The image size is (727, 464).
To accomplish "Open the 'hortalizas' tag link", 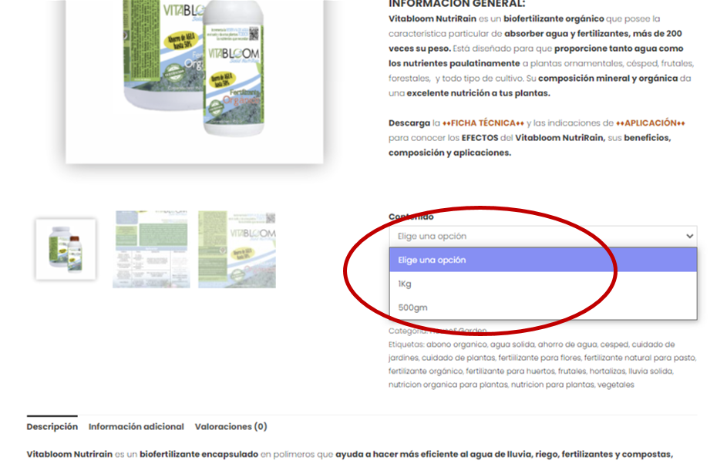I will 607,371.
